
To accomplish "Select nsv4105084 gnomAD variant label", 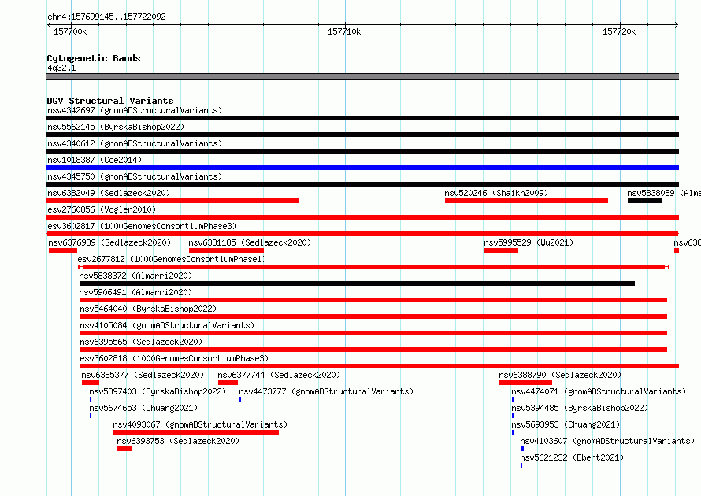I will tap(167, 325).
